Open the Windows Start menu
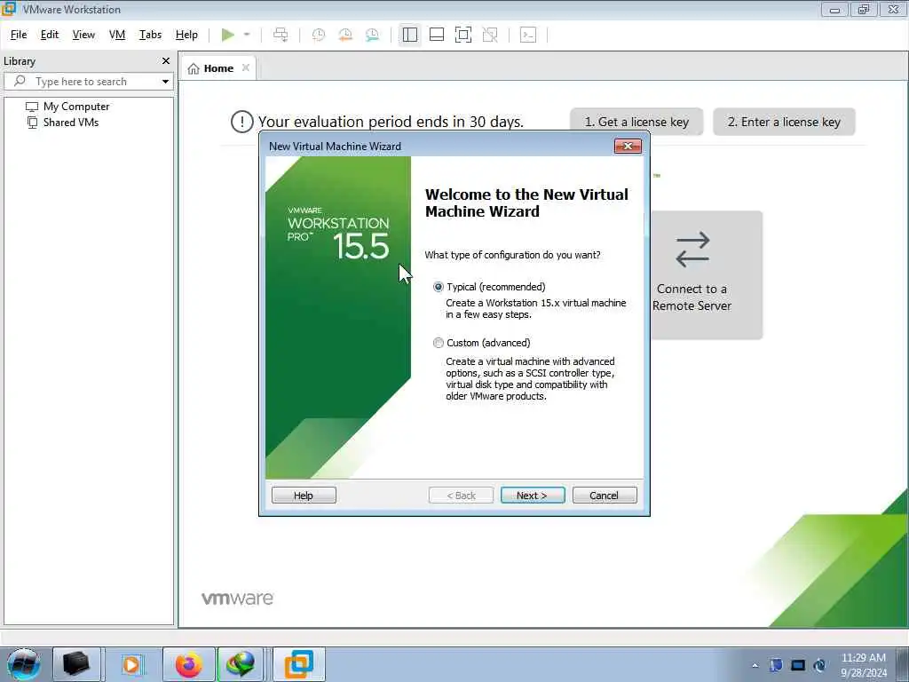 pyautogui.click(x=24, y=664)
